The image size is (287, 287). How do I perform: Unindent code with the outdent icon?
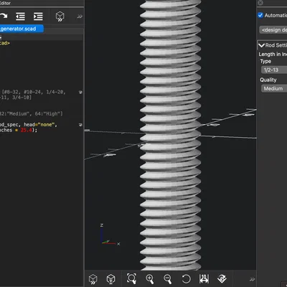pos(20,17)
